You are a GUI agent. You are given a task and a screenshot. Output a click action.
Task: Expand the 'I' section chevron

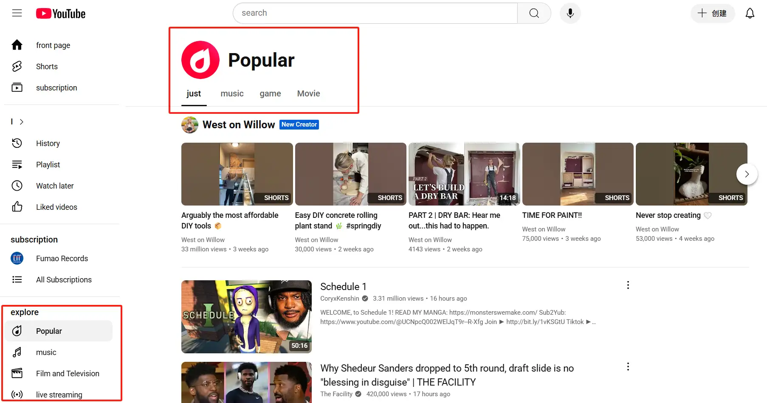21,122
